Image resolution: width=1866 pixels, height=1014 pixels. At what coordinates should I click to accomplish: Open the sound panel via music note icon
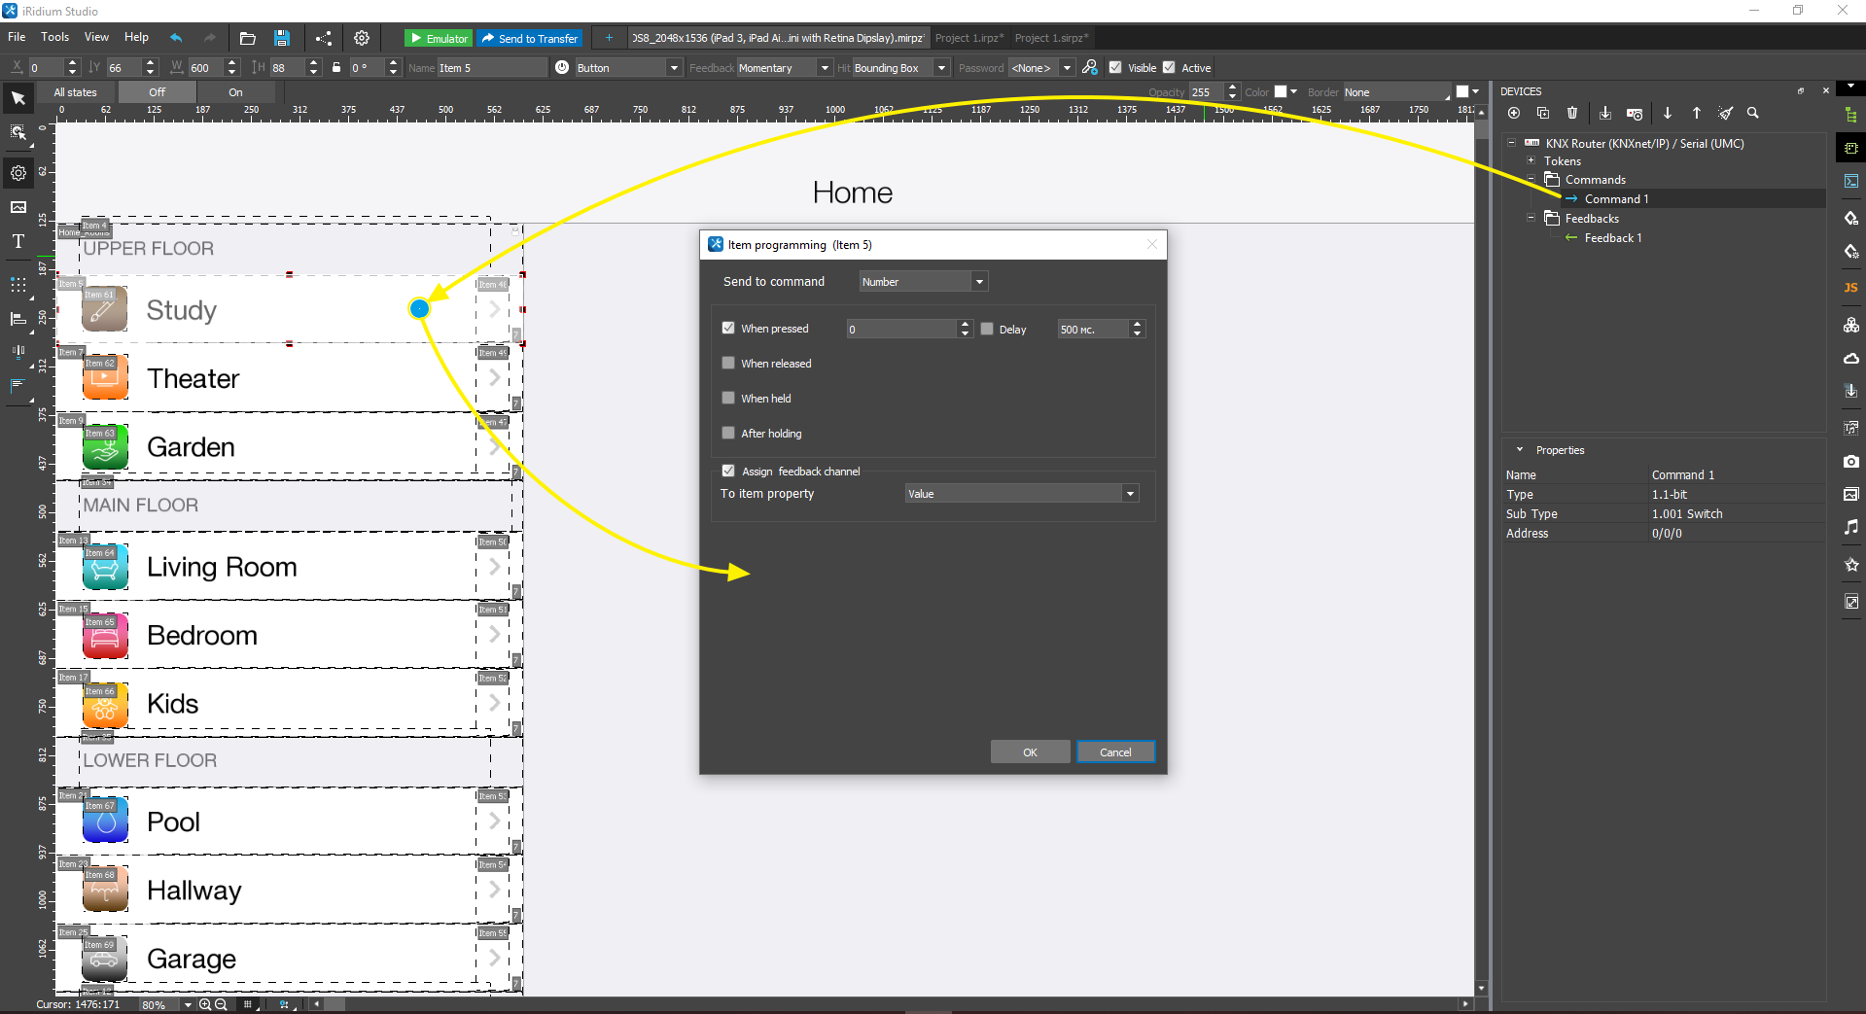click(x=1850, y=527)
